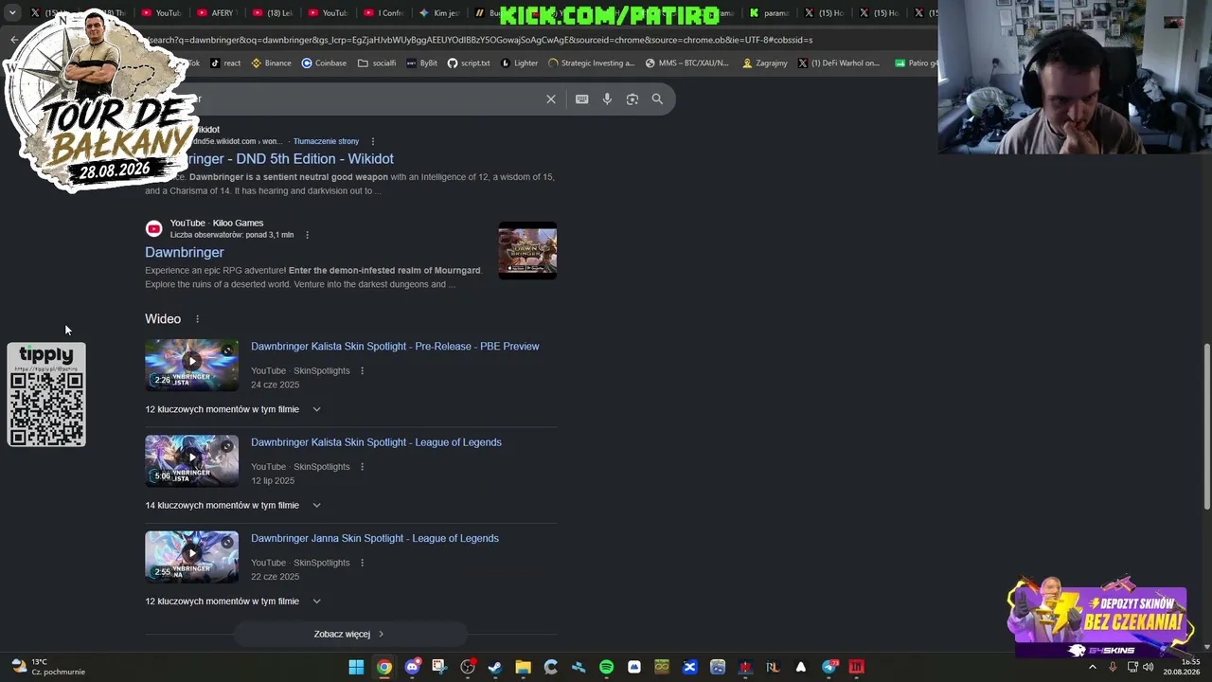Switch to the Kim jes browser tab

point(441,13)
